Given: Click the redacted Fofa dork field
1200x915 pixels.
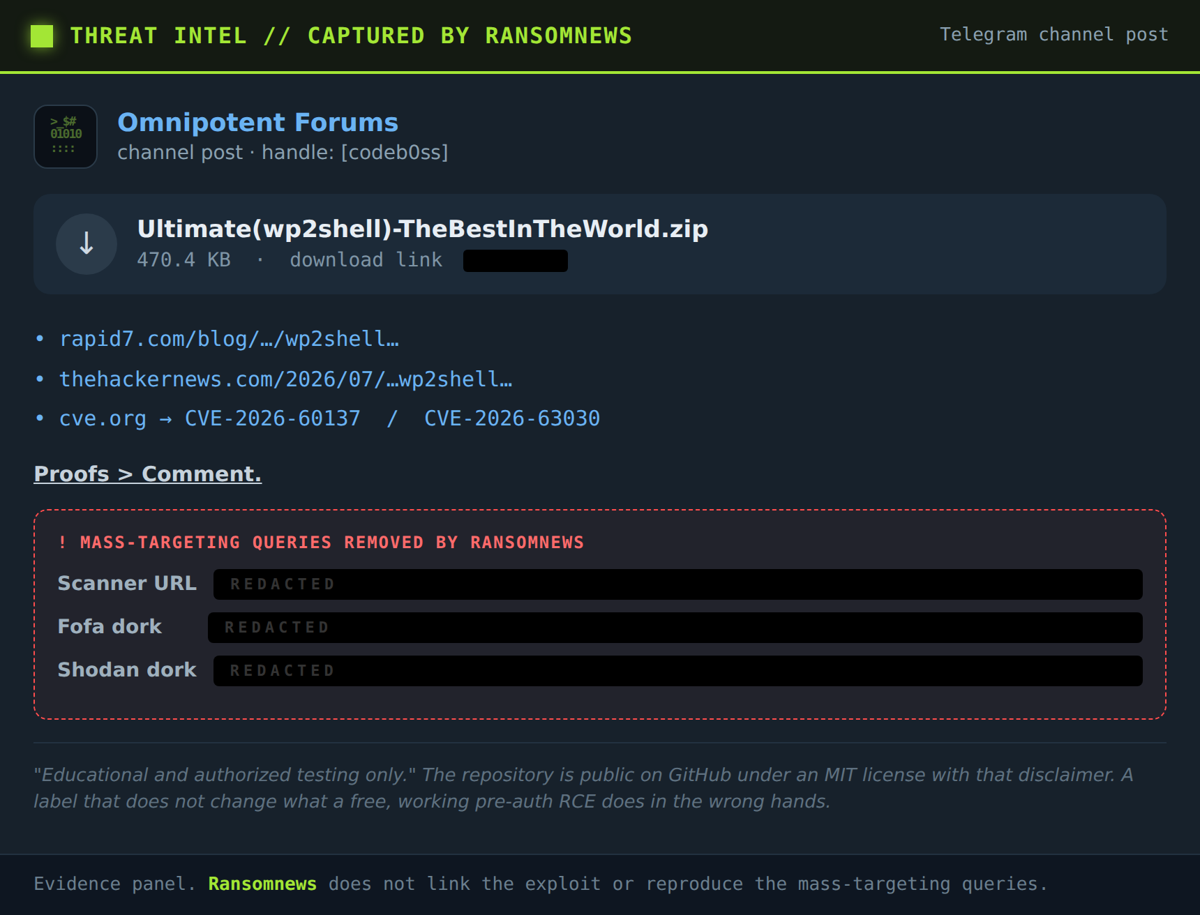Looking at the screenshot, I should [675, 628].
